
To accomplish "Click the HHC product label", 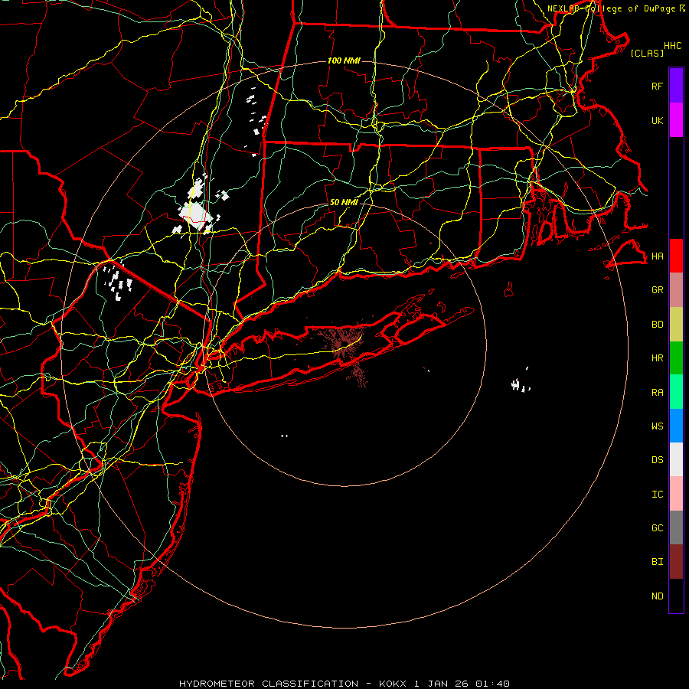I will point(672,46).
